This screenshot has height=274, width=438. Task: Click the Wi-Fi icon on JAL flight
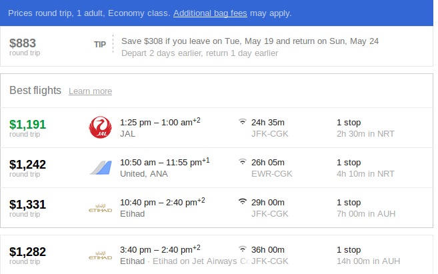point(242,122)
